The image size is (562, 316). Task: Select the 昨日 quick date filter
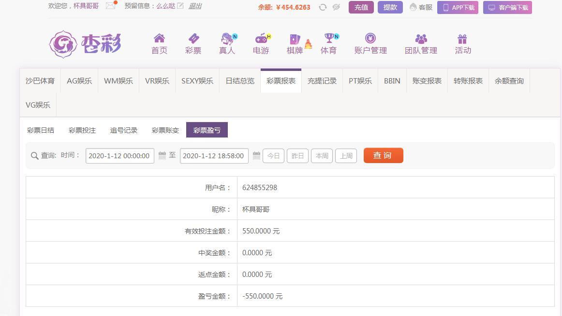coord(297,156)
